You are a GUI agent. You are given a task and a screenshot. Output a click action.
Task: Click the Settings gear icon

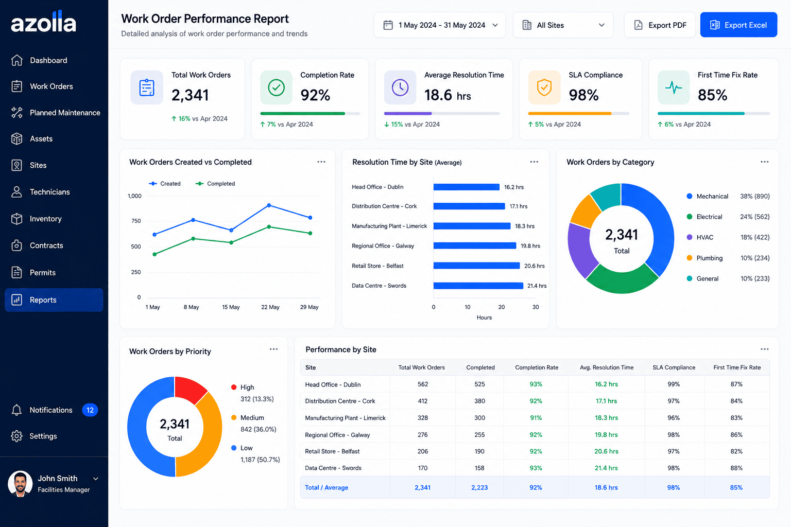(x=17, y=436)
